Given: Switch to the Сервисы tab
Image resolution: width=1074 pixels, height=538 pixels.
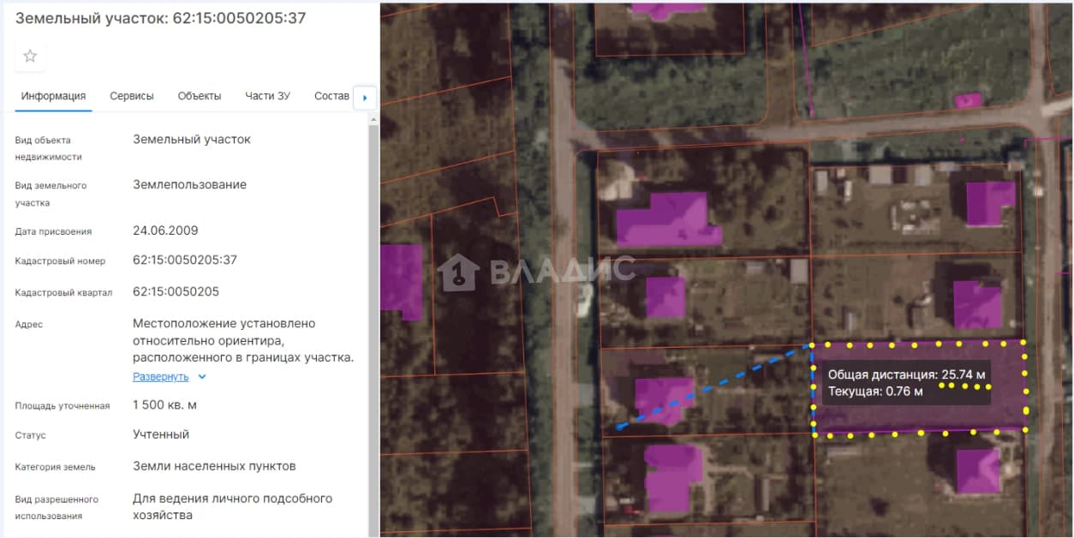Looking at the screenshot, I should [132, 96].
